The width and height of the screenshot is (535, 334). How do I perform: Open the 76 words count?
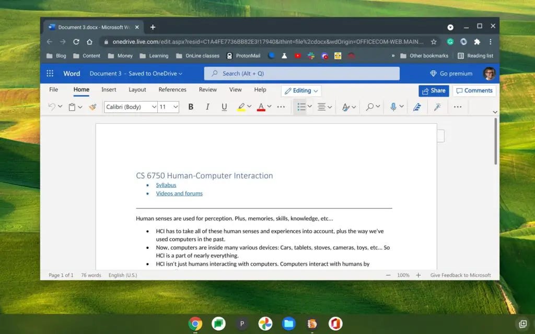91,275
